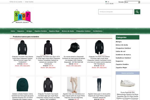The height and width of the screenshot is (100, 150).
Task: View Dsquared2 black cap image
Action: pyautogui.click(x=73, y=47)
